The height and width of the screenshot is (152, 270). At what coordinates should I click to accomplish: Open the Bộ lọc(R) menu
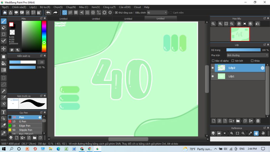click(x=45, y=7)
